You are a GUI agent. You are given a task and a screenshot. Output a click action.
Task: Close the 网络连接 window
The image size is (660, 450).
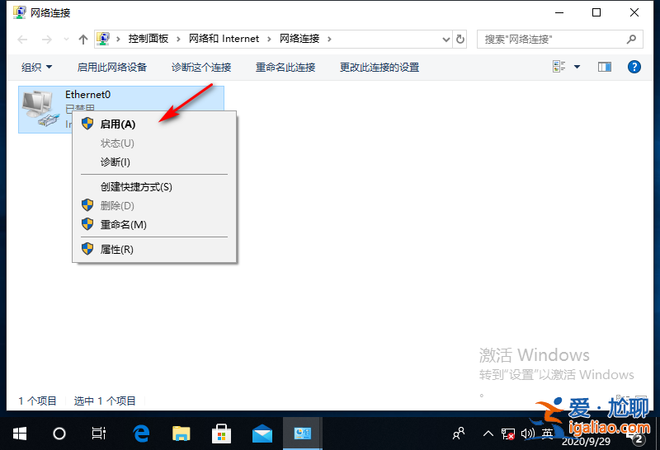[x=634, y=12]
